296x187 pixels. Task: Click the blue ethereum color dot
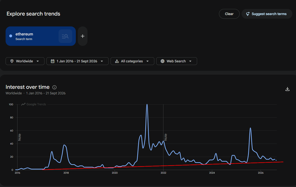(11, 36)
